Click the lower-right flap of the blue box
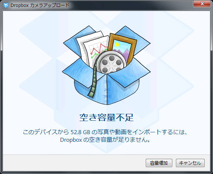Screen dimensions: 213x174 [129, 73]
